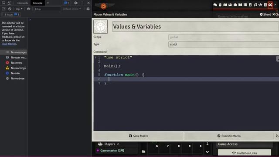Click Invitation Links button

245,153
